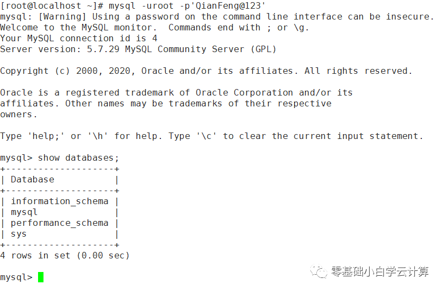Image resolution: width=443 pixels, height=291 pixels.
Task: Select the sys database row
Action: click(x=19, y=234)
